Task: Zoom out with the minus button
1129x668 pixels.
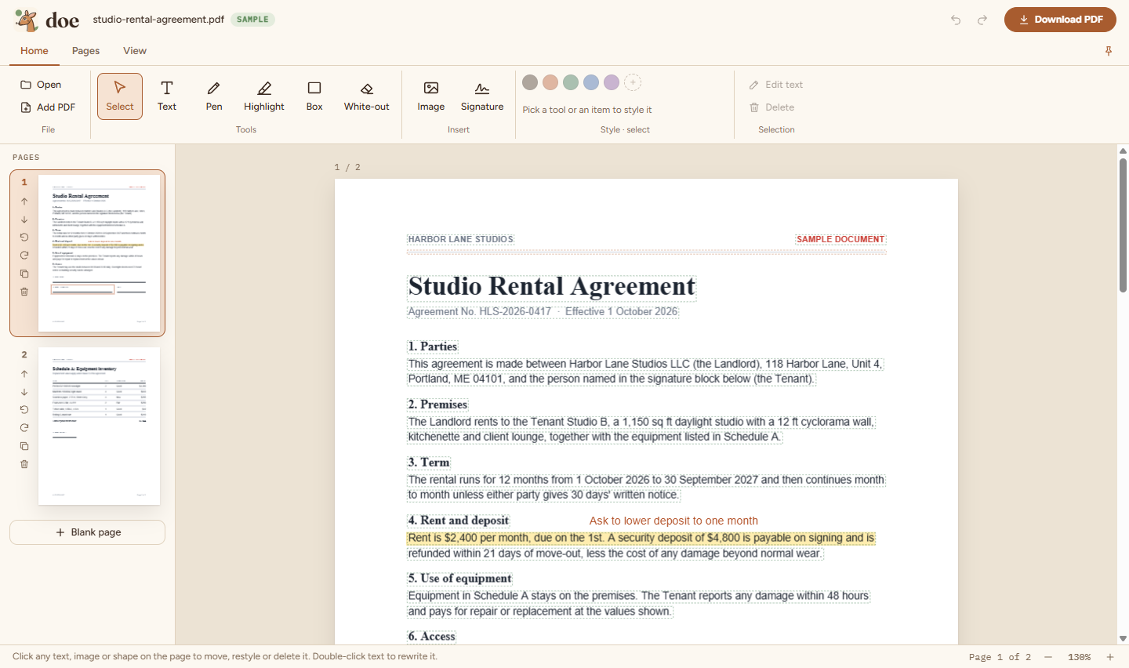Action: point(1048,657)
